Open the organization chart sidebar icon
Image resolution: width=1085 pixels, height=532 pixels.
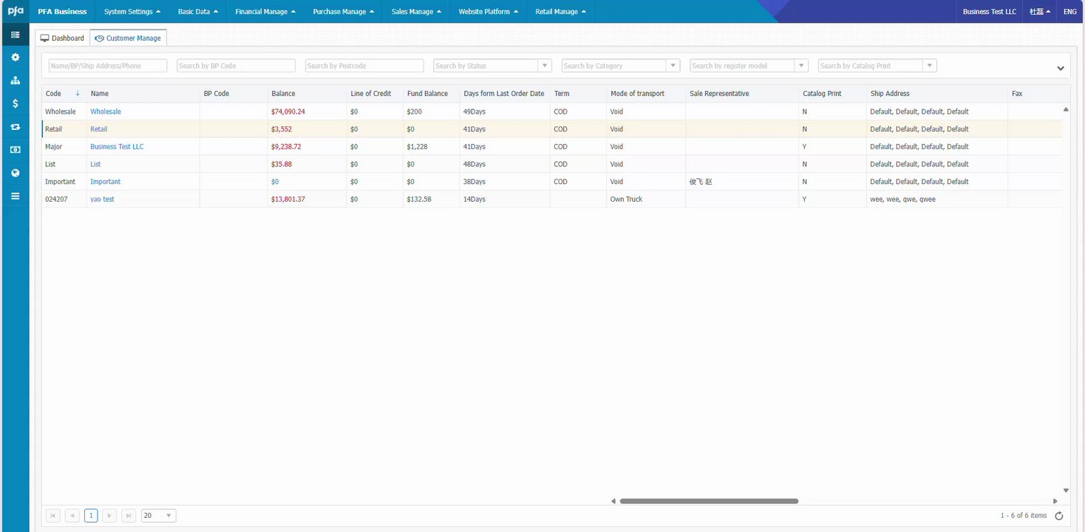16,81
